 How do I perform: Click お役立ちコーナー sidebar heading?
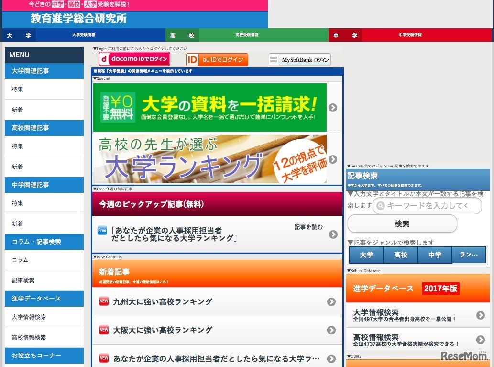(44, 356)
